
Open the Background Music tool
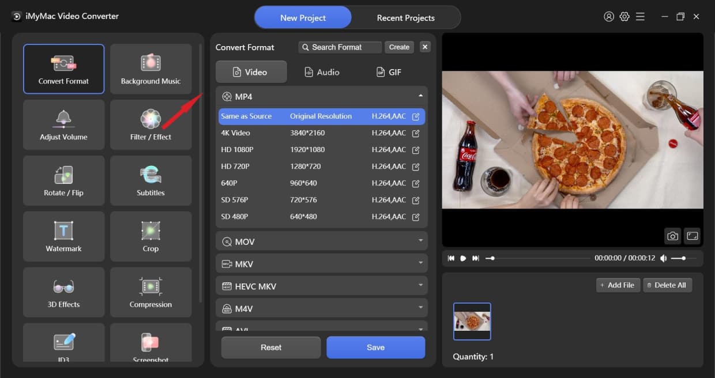[x=150, y=69]
